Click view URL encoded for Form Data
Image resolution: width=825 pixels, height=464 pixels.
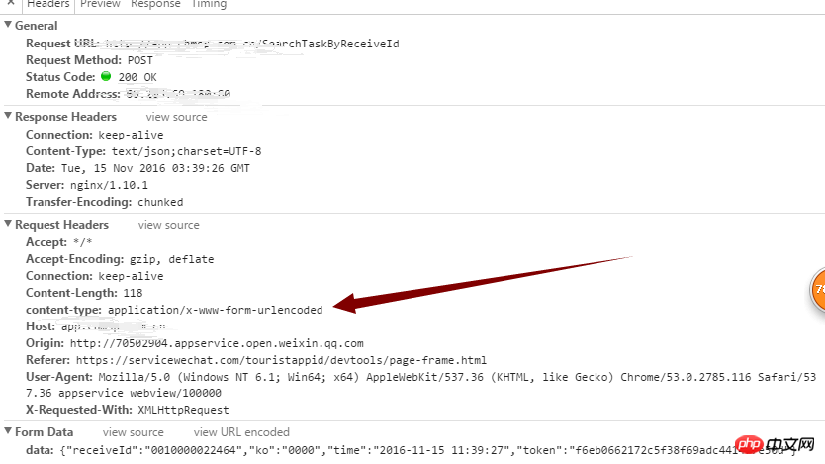pos(241,432)
